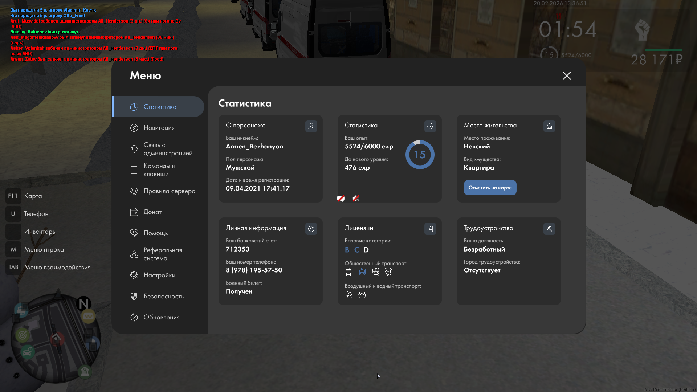Click the pickaxe icon in Трудоустройство card

click(x=549, y=229)
